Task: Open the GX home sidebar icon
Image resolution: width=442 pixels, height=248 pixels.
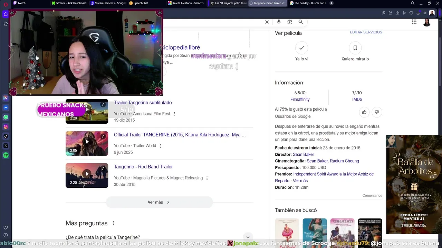Action: (6, 14)
